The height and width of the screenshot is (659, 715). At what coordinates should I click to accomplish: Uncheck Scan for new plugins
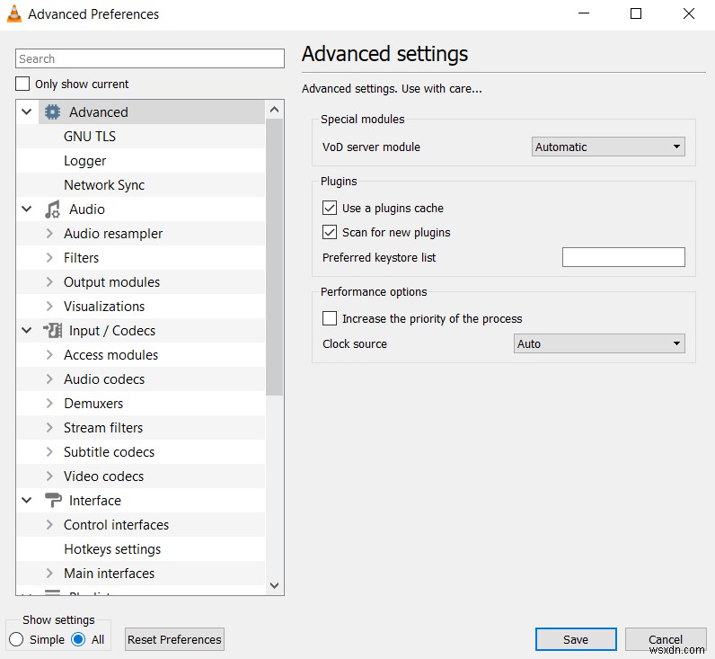[x=330, y=232]
